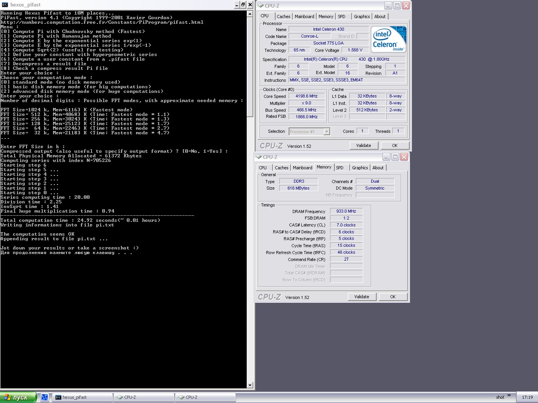Click the CPU-Z Memory window title icon

pyautogui.click(x=259, y=157)
